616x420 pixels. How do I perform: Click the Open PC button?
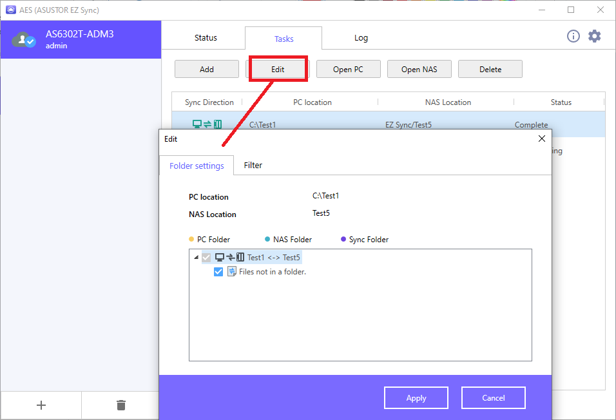pyautogui.click(x=349, y=69)
